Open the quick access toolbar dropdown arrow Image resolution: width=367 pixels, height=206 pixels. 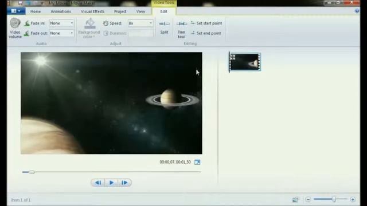(x=42, y=3)
